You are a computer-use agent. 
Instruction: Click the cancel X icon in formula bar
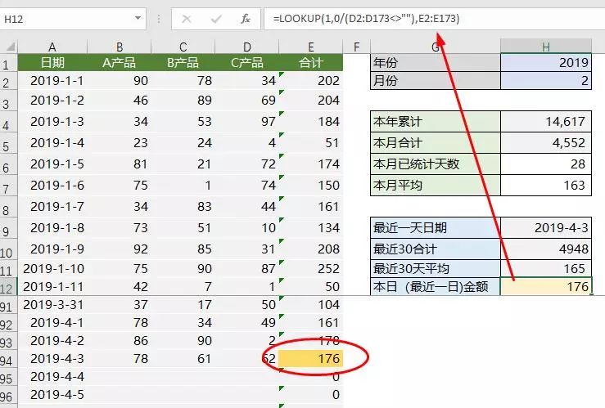coord(187,19)
